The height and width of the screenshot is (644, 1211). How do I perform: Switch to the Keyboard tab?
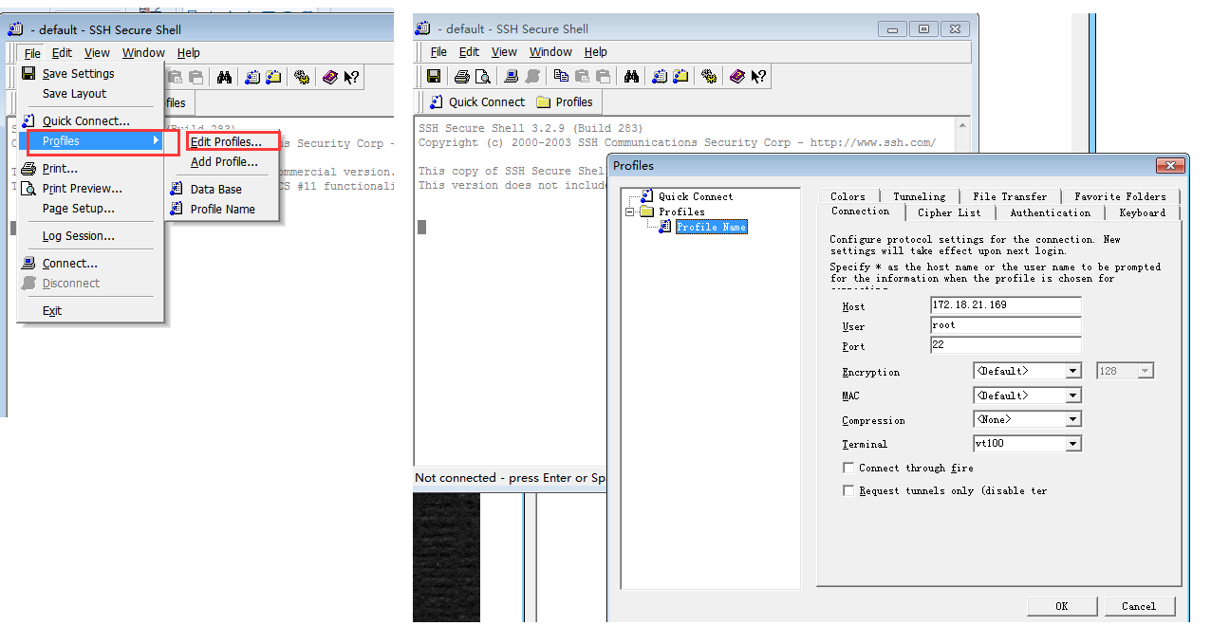[x=1143, y=212]
